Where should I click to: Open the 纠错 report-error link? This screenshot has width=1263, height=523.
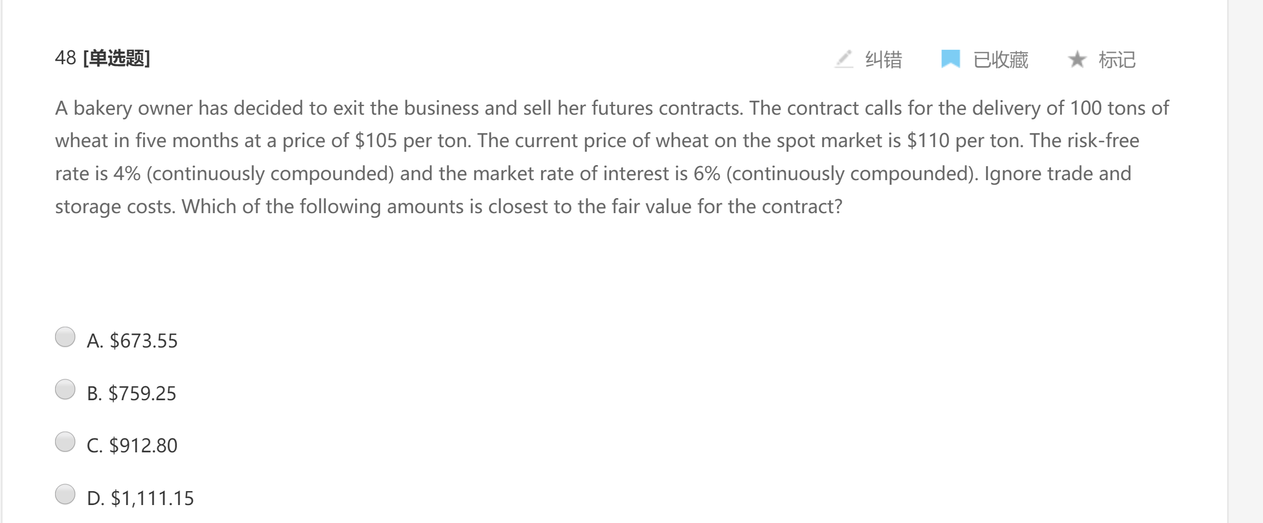pos(884,60)
